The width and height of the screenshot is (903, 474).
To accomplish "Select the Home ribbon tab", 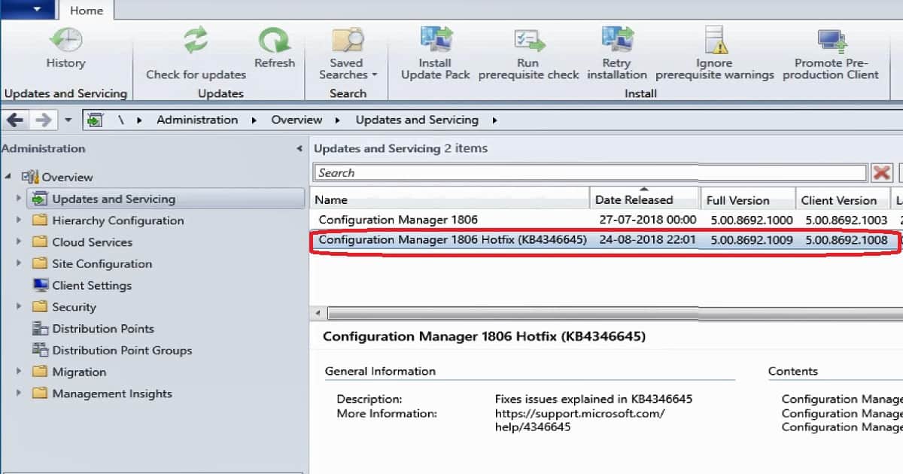I will tap(86, 11).
